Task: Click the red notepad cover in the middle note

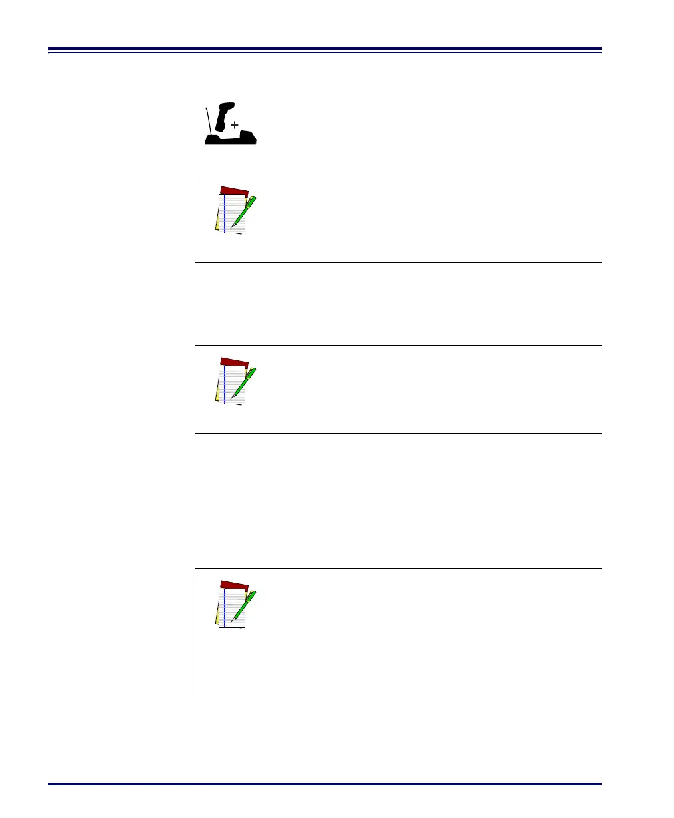Action: [x=234, y=362]
